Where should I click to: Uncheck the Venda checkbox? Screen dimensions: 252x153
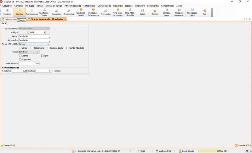pos(20,48)
